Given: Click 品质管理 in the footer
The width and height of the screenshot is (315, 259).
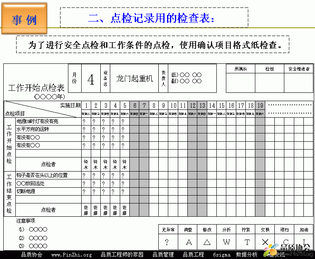Looking at the screenshot, I should 163,254.
